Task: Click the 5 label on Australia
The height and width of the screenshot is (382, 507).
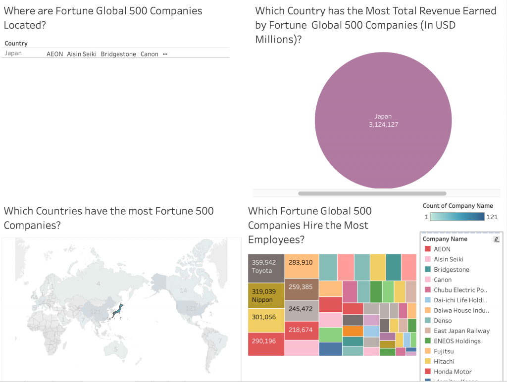Action: 116,349
